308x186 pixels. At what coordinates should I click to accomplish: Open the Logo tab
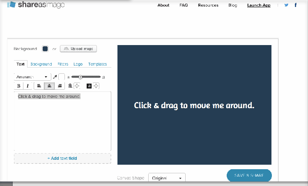(x=78, y=64)
